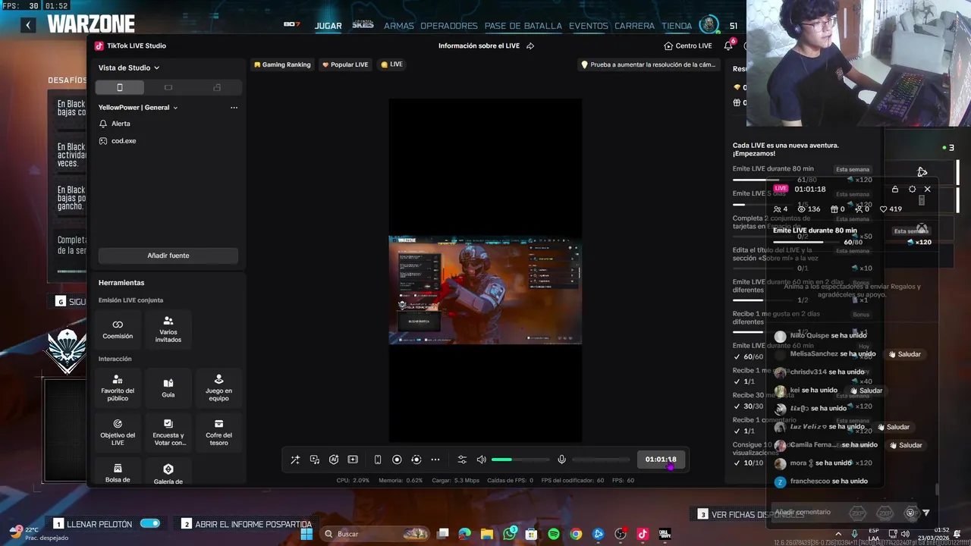
Task: Open Encuesta y Votar tool
Action: 168,432
